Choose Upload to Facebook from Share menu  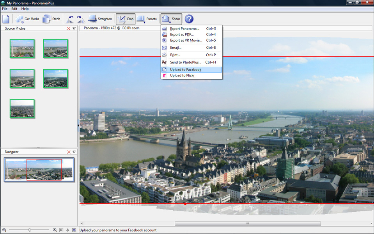click(x=186, y=69)
